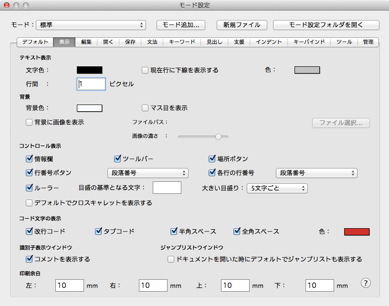
Task: Toggle the 全角スペース checkbox
Action: tap(237, 231)
